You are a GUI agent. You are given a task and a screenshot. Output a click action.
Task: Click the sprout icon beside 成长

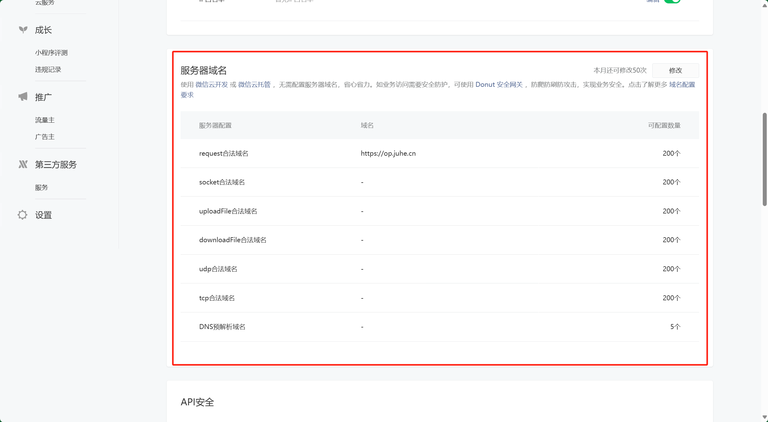(23, 30)
